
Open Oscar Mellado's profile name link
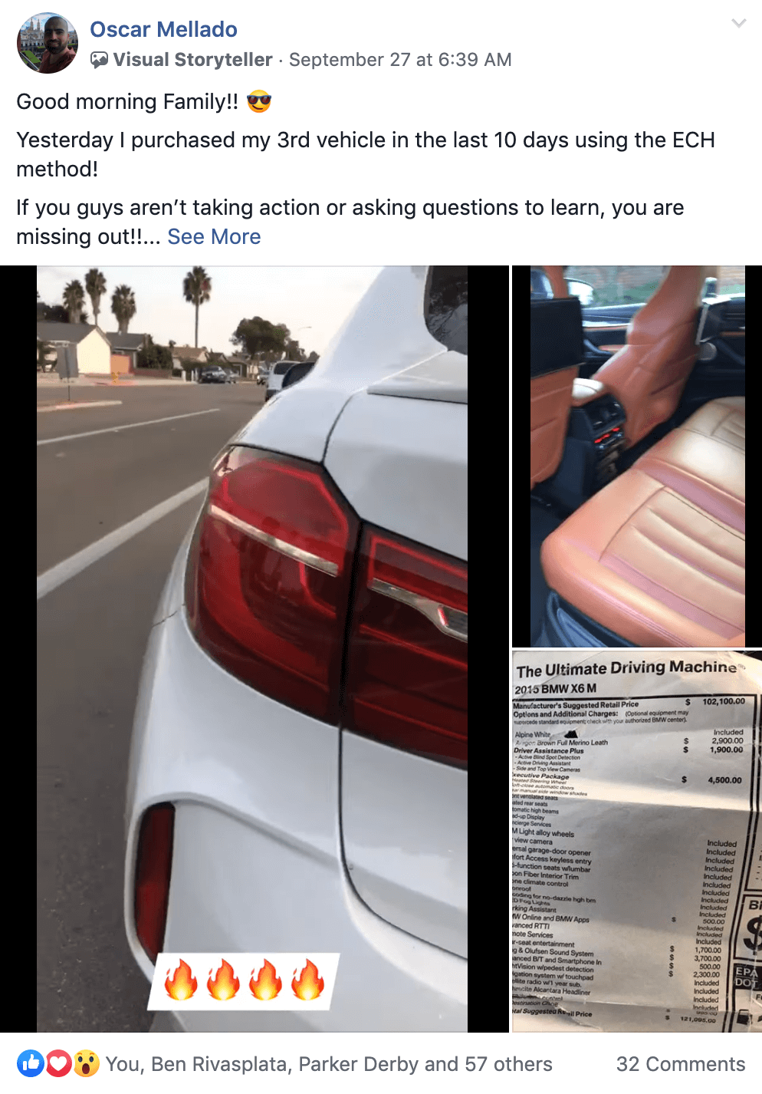point(163,29)
